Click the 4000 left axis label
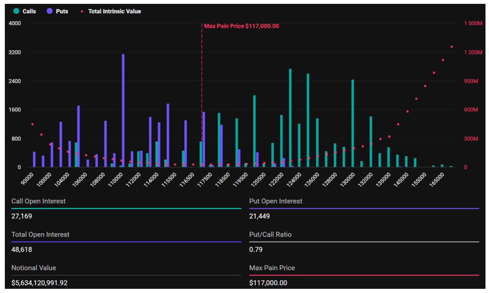This screenshot has width=489, height=293. (x=15, y=23)
